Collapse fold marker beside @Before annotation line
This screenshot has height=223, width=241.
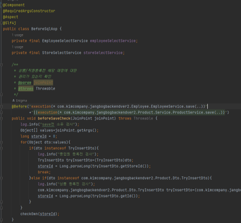point(1,106)
